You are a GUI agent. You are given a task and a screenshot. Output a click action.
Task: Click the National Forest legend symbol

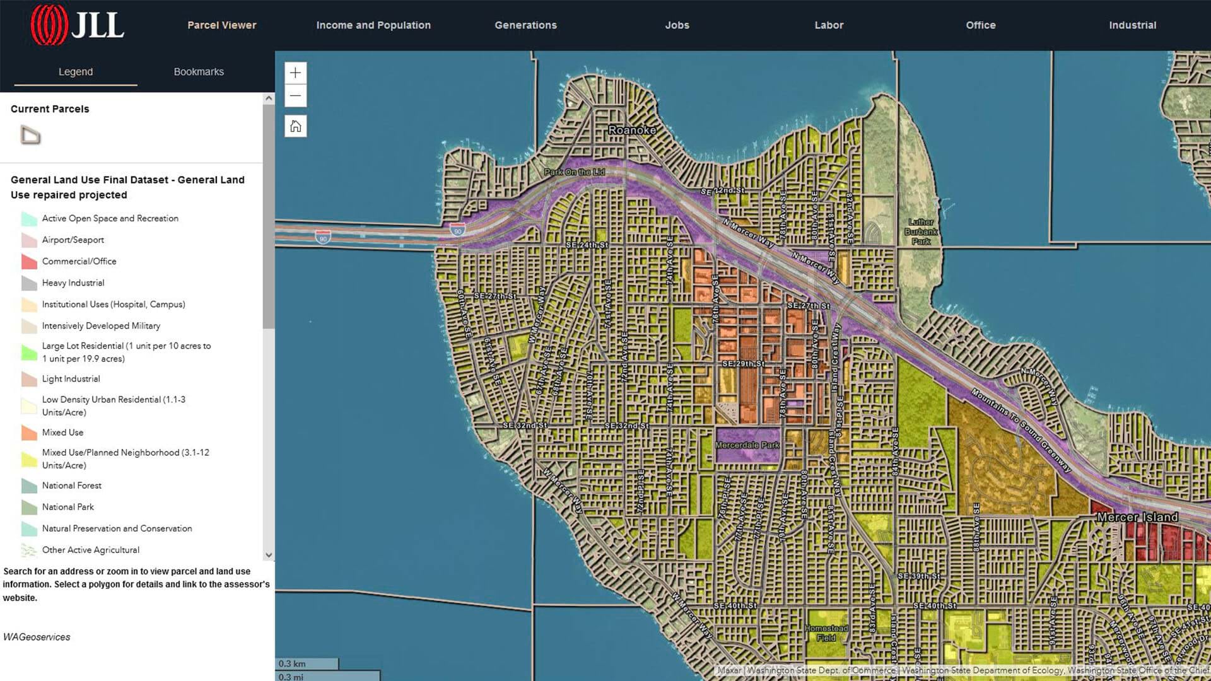[x=29, y=486]
